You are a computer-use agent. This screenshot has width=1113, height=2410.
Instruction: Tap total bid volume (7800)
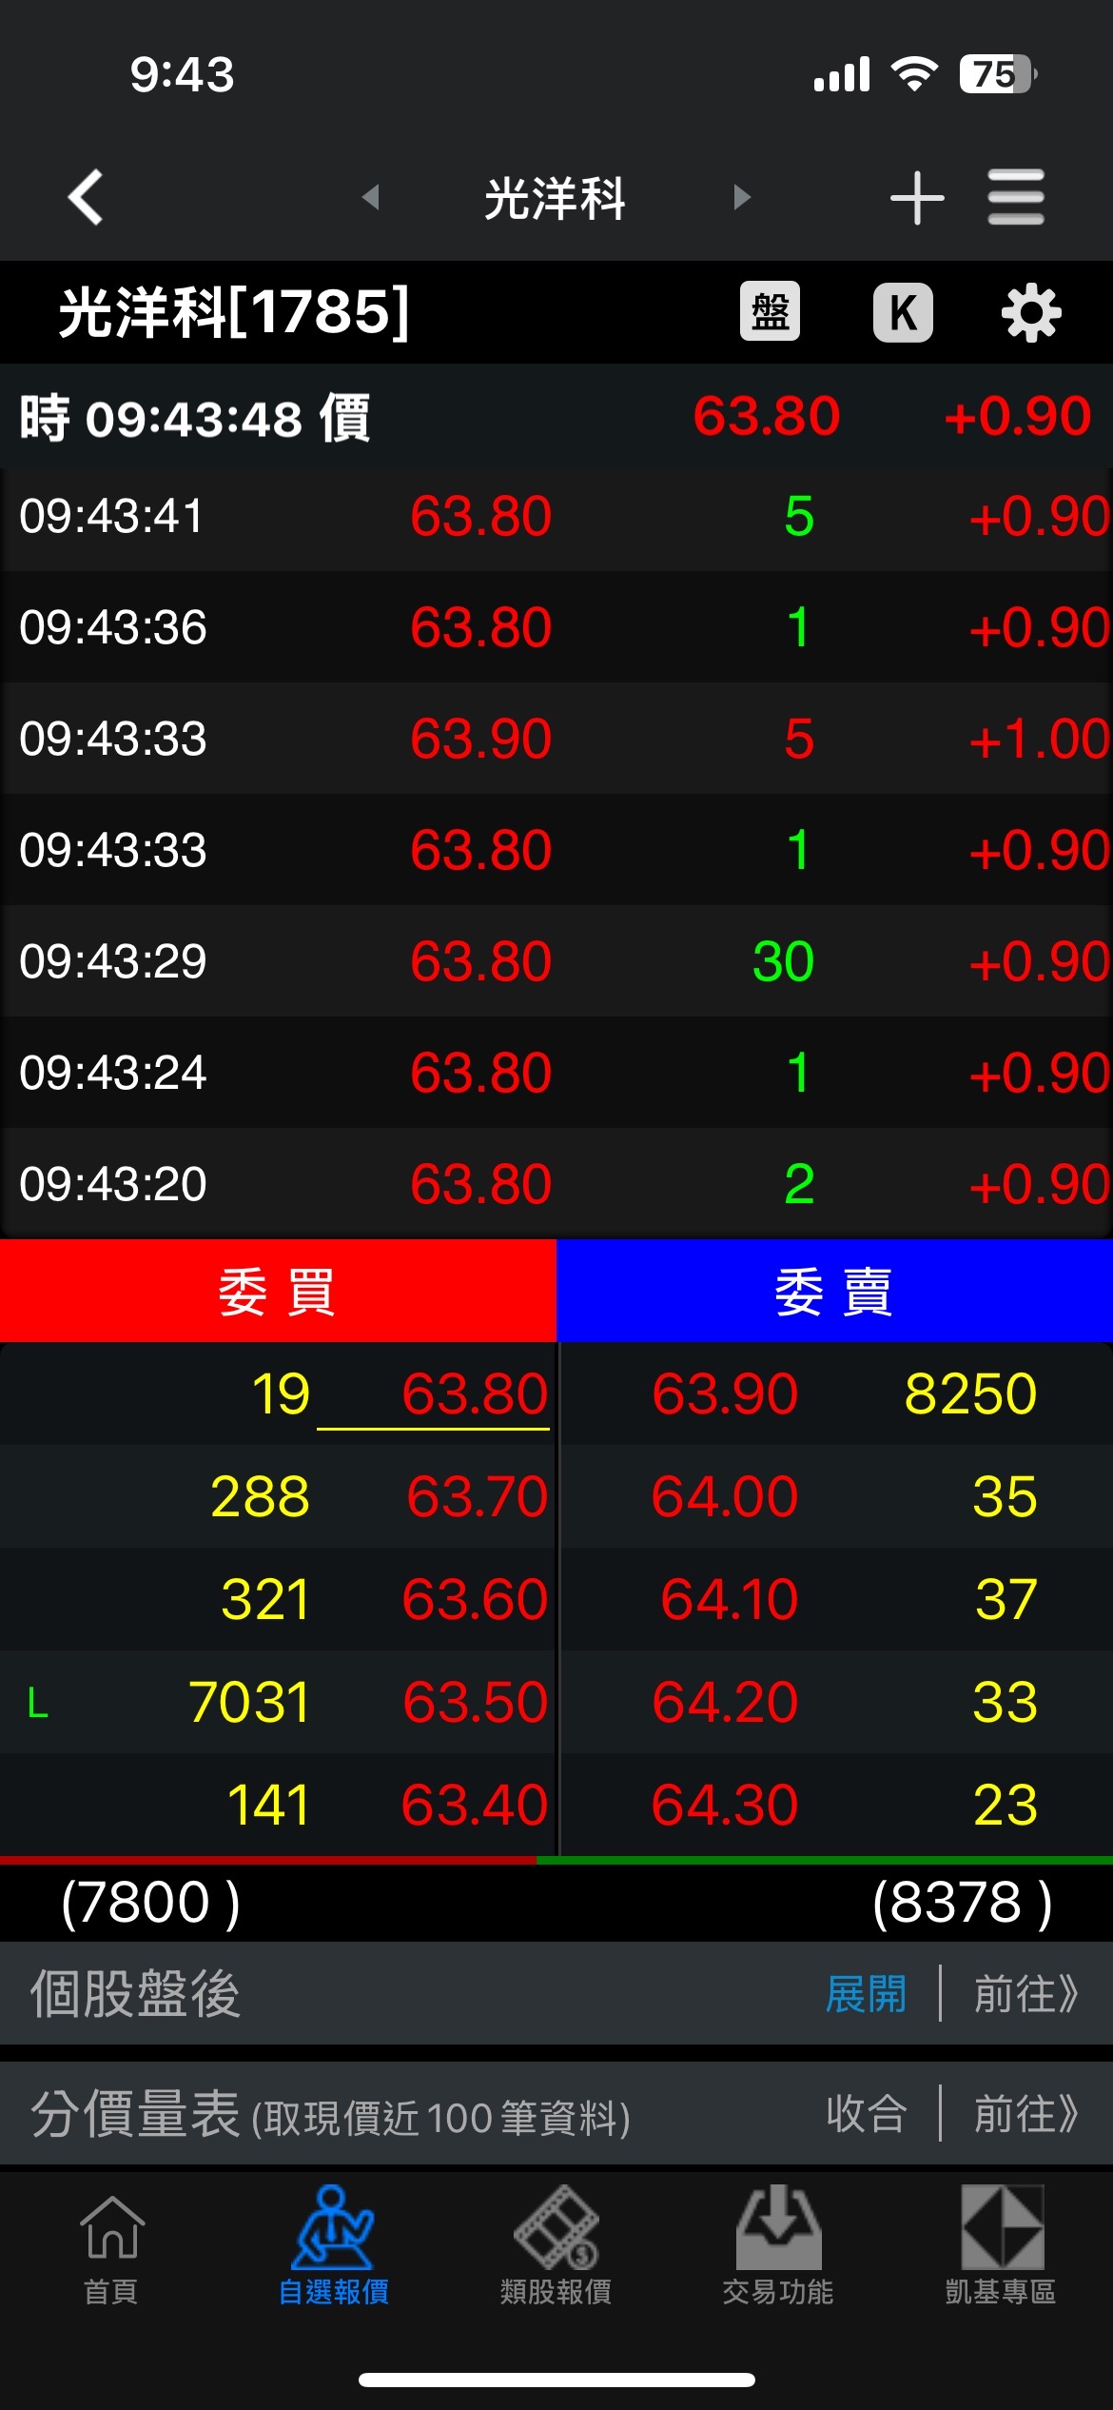150,1904
